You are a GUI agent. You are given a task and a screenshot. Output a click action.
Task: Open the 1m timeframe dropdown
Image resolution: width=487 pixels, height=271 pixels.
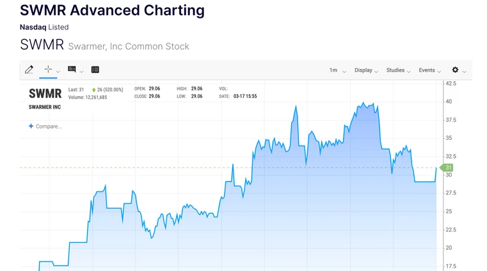click(x=337, y=70)
